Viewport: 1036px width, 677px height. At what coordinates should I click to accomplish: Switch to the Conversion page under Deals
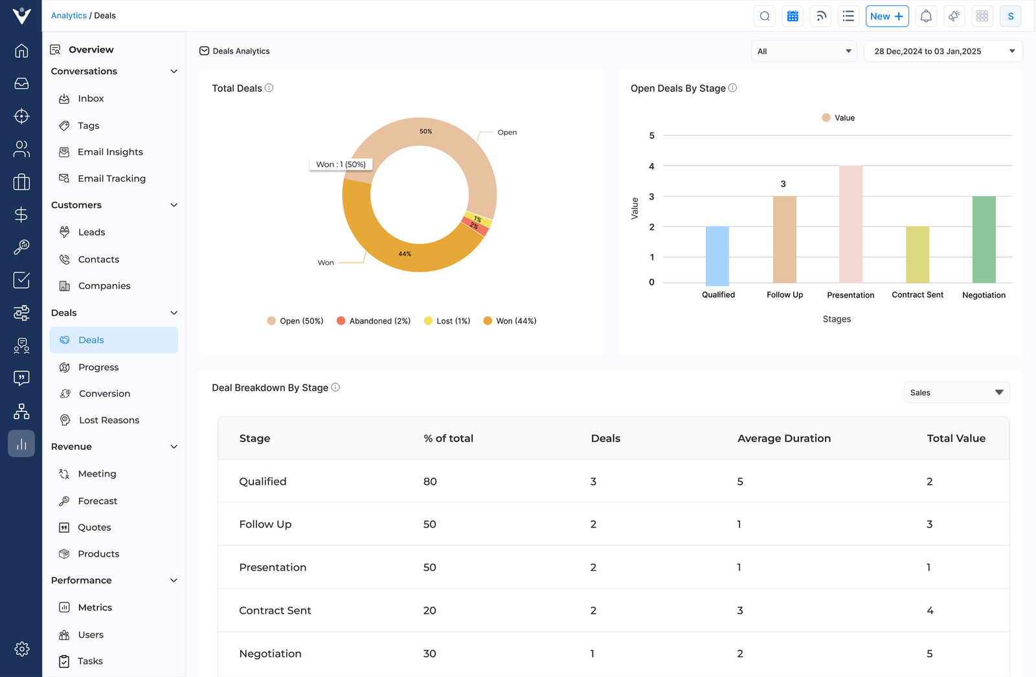[104, 394]
